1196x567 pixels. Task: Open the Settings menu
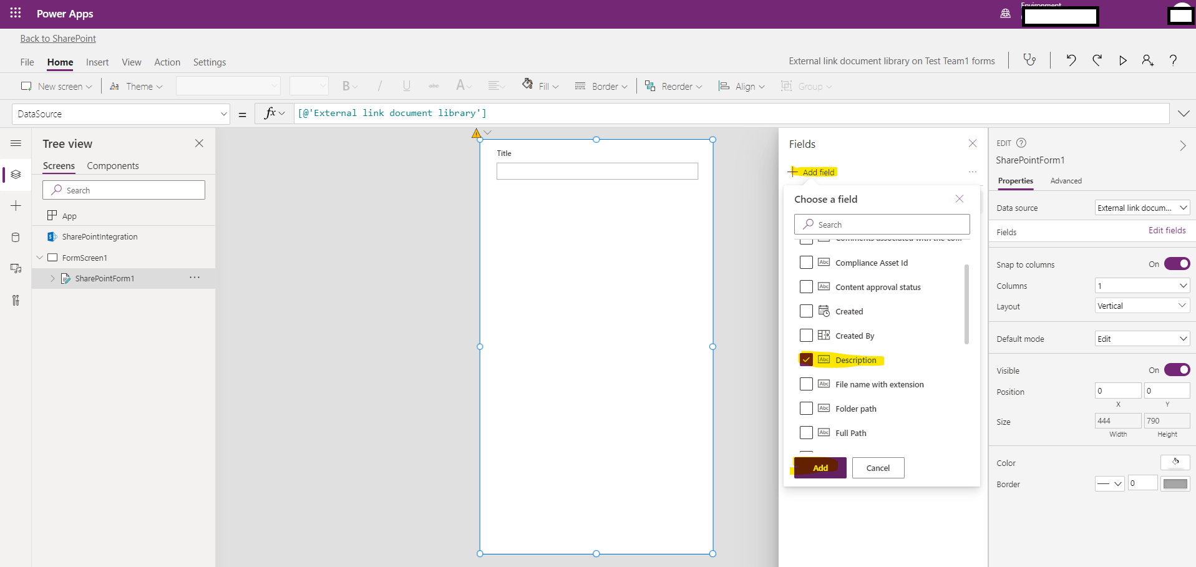point(210,62)
